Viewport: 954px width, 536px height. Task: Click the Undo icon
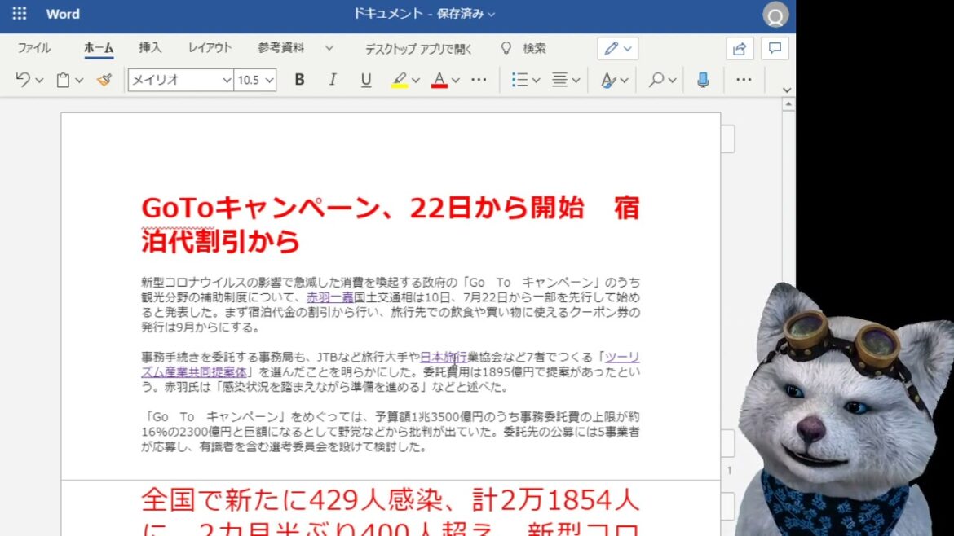pyautogui.click(x=23, y=80)
